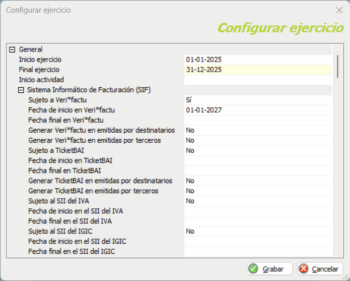The width and height of the screenshot is (350, 281).
Task: Open value for TicketBAI emitidas por destinatarios
Action: pos(258,181)
